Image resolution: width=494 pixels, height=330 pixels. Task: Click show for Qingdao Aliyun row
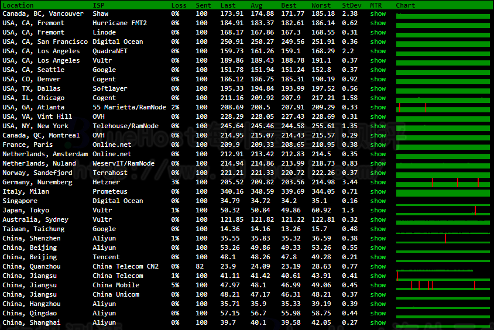378,313
